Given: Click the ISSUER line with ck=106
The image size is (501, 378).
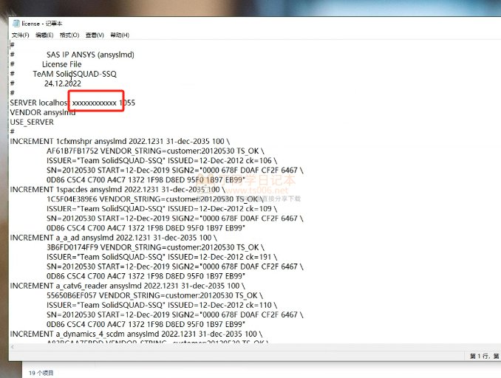Looking at the screenshot, I should tap(162, 160).
